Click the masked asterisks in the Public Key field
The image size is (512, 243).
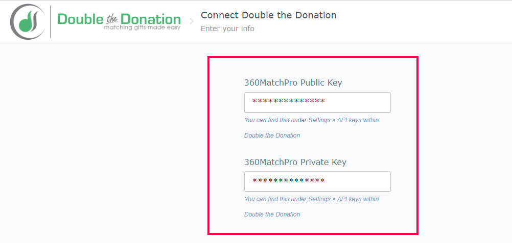289,101
